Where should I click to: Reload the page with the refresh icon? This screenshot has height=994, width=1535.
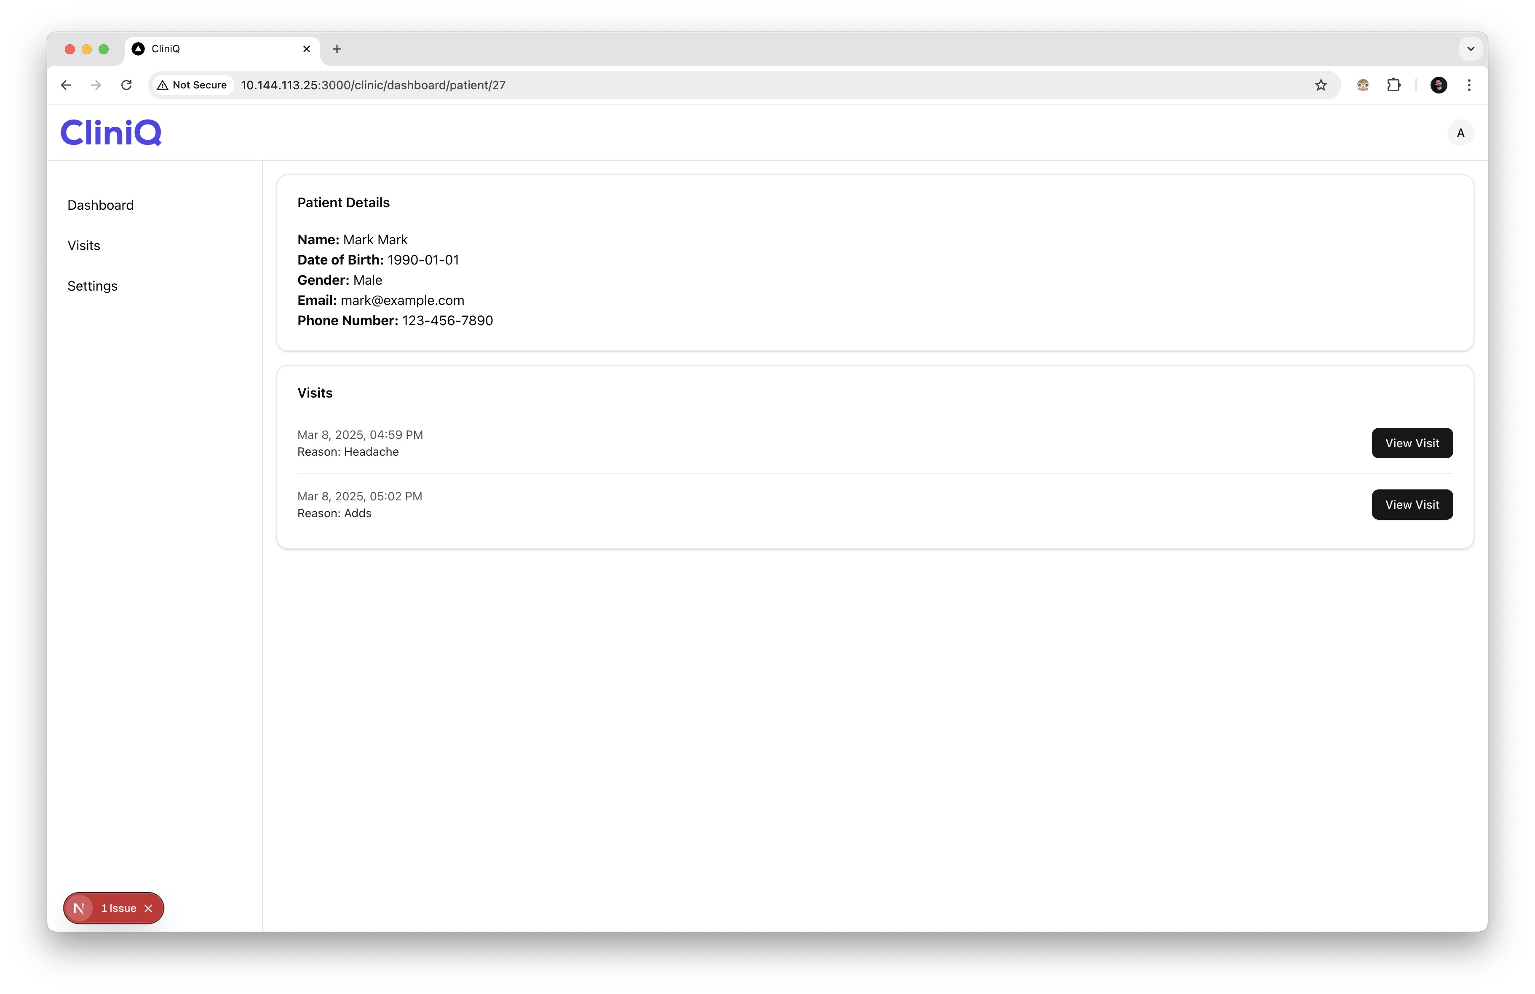click(x=126, y=85)
